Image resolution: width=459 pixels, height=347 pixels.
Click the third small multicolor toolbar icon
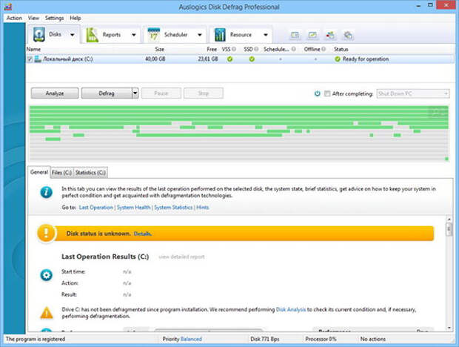pos(330,35)
